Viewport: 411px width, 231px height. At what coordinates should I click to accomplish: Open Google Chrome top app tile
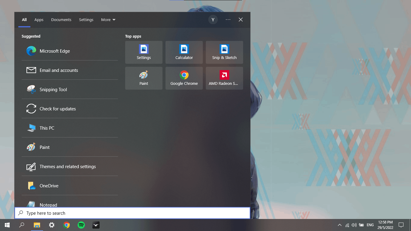pyautogui.click(x=184, y=78)
